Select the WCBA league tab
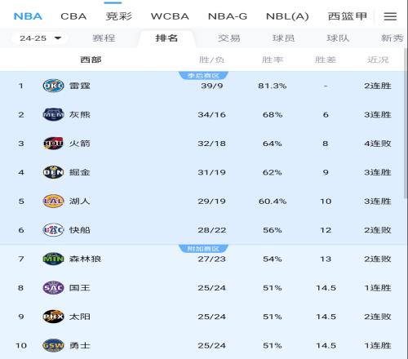The width and height of the screenshot is (408, 359). click(x=170, y=16)
